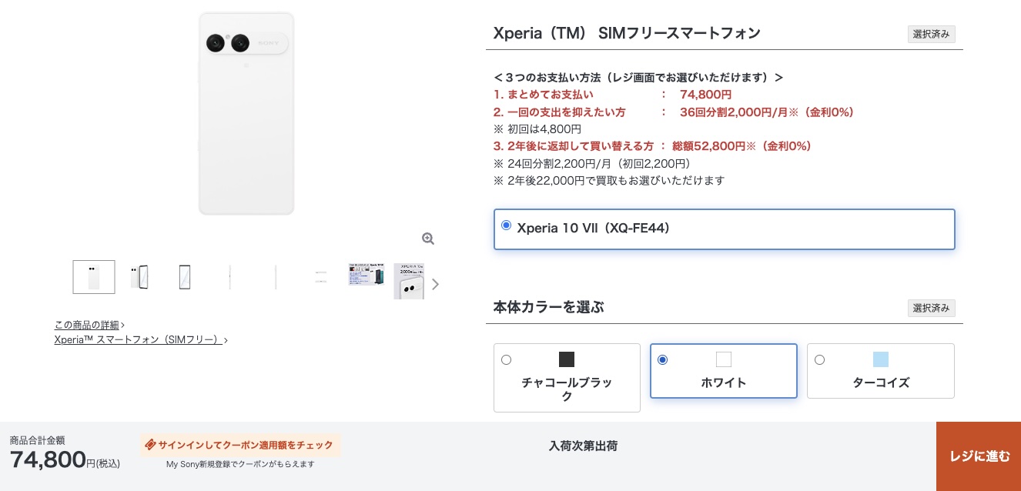Select the Xperia 10 VII (XQ-FE44) radio button
1021x491 pixels.
tap(506, 225)
